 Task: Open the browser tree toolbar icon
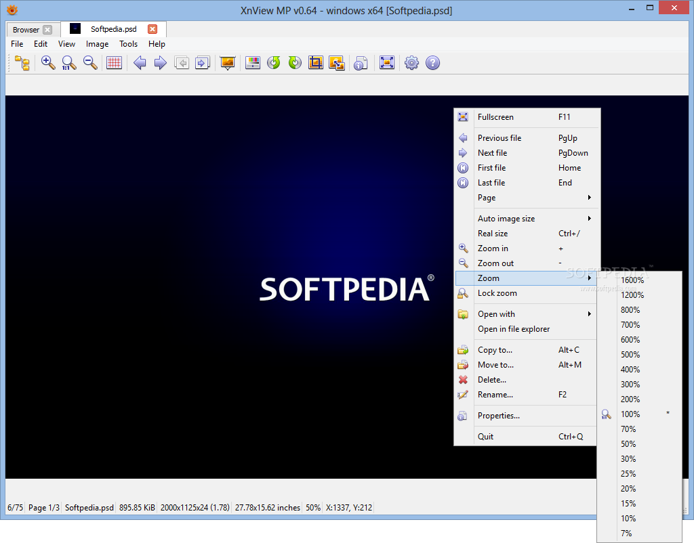coord(22,63)
